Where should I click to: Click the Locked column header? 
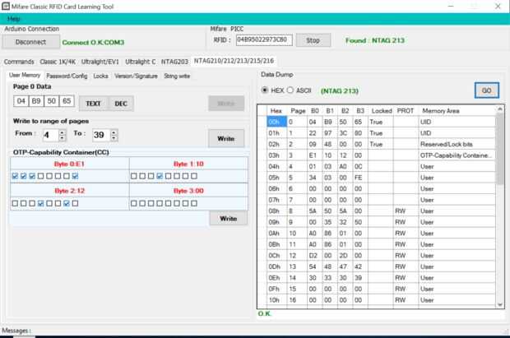[381, 110]
